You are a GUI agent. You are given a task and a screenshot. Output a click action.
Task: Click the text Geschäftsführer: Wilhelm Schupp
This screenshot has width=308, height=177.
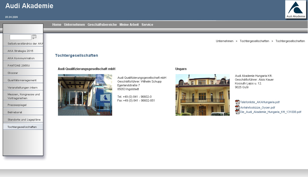click(x=140, y=81)
